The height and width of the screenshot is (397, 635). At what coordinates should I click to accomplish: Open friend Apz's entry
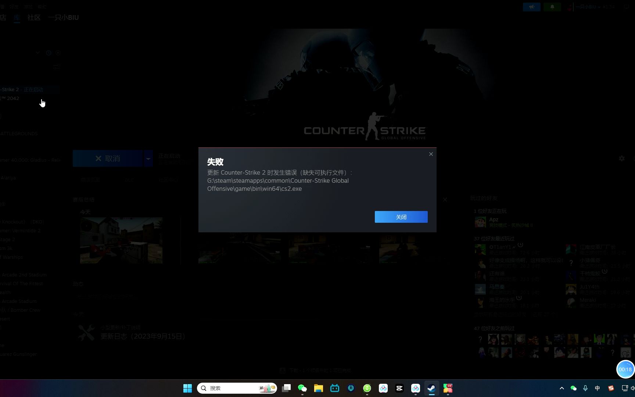click(x=503, y=222)
